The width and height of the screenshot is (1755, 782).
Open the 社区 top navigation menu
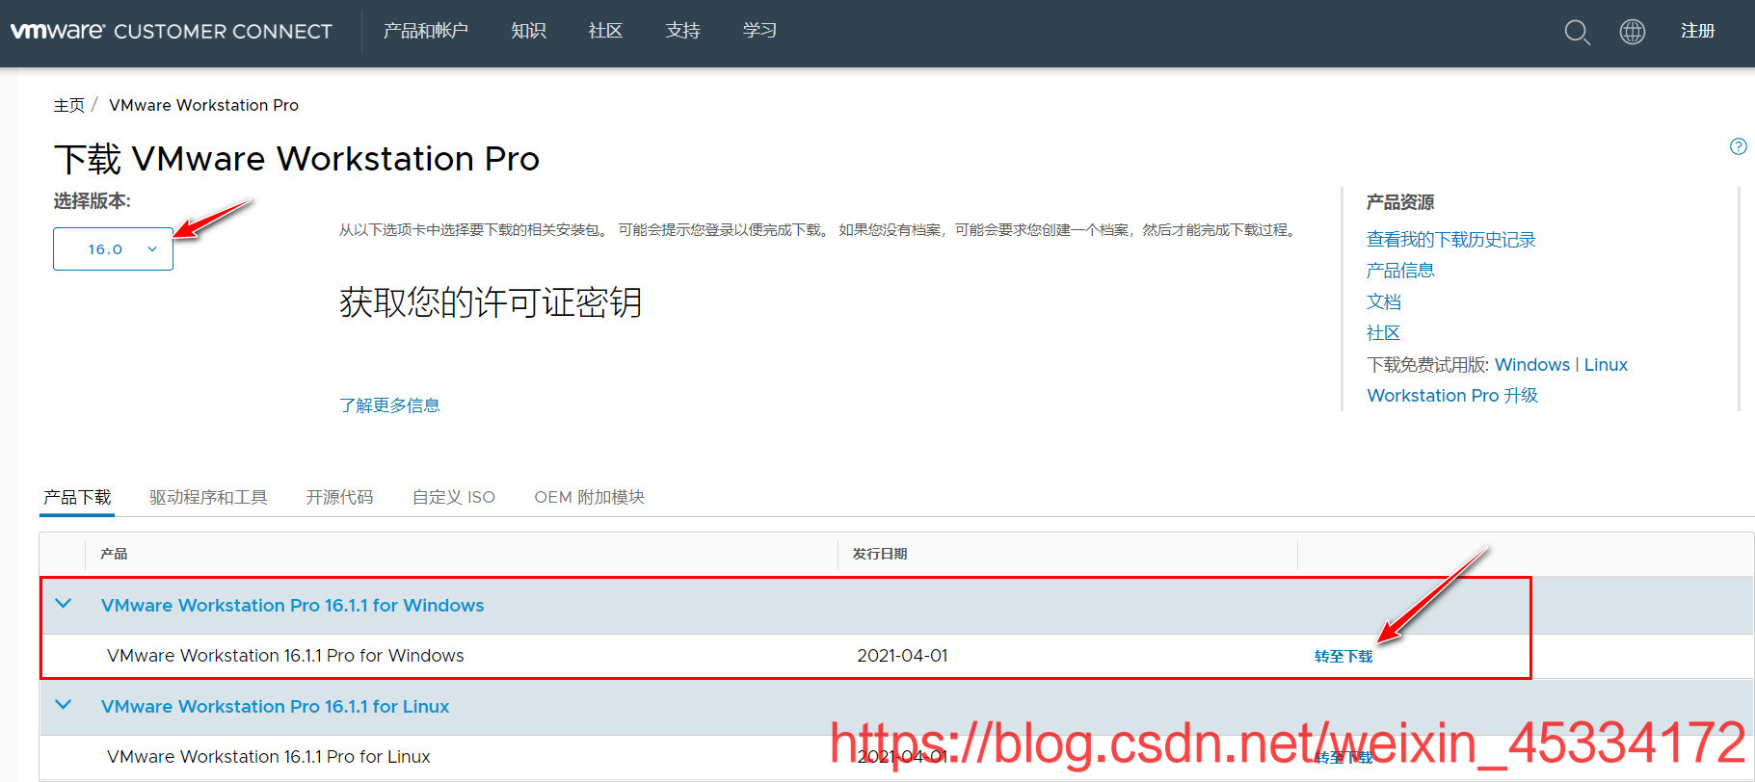click(605, 31)
